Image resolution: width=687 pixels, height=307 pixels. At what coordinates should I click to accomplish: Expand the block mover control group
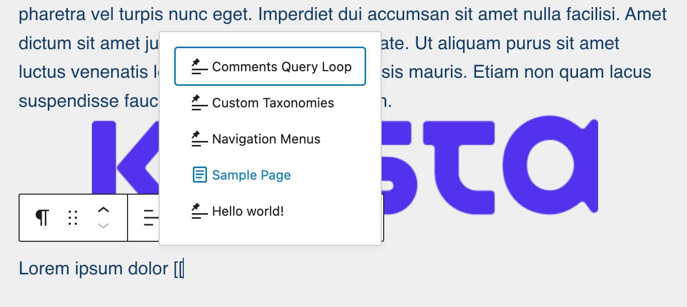(x=103, y=217)
